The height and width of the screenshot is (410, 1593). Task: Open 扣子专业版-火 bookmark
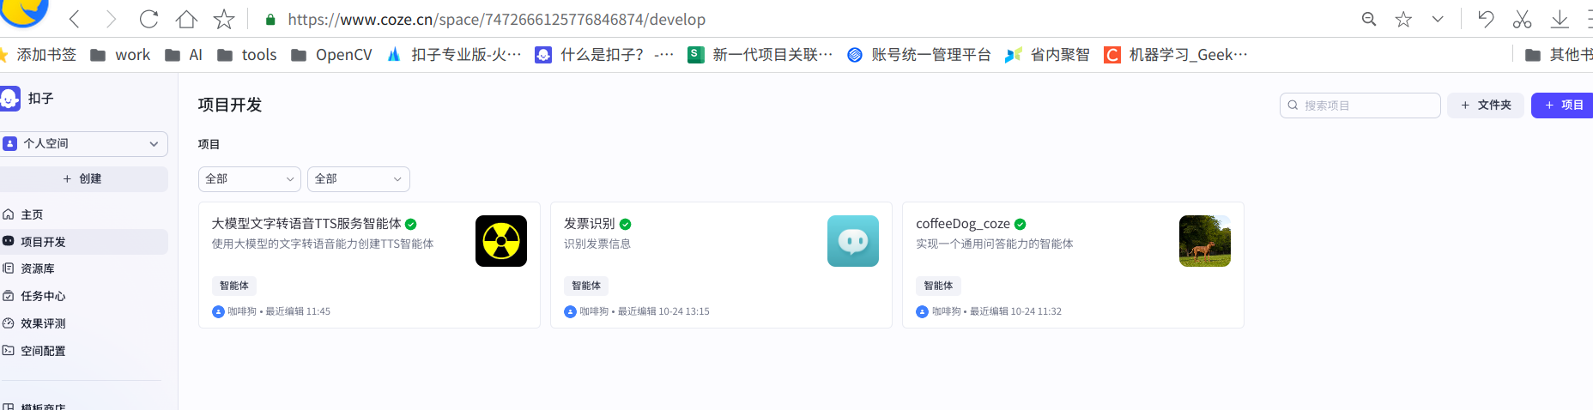point(454,55)
